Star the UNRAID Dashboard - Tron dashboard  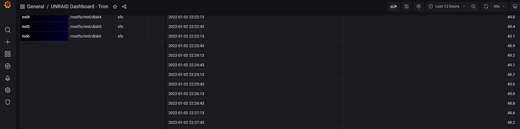click(x=115, y=7)
